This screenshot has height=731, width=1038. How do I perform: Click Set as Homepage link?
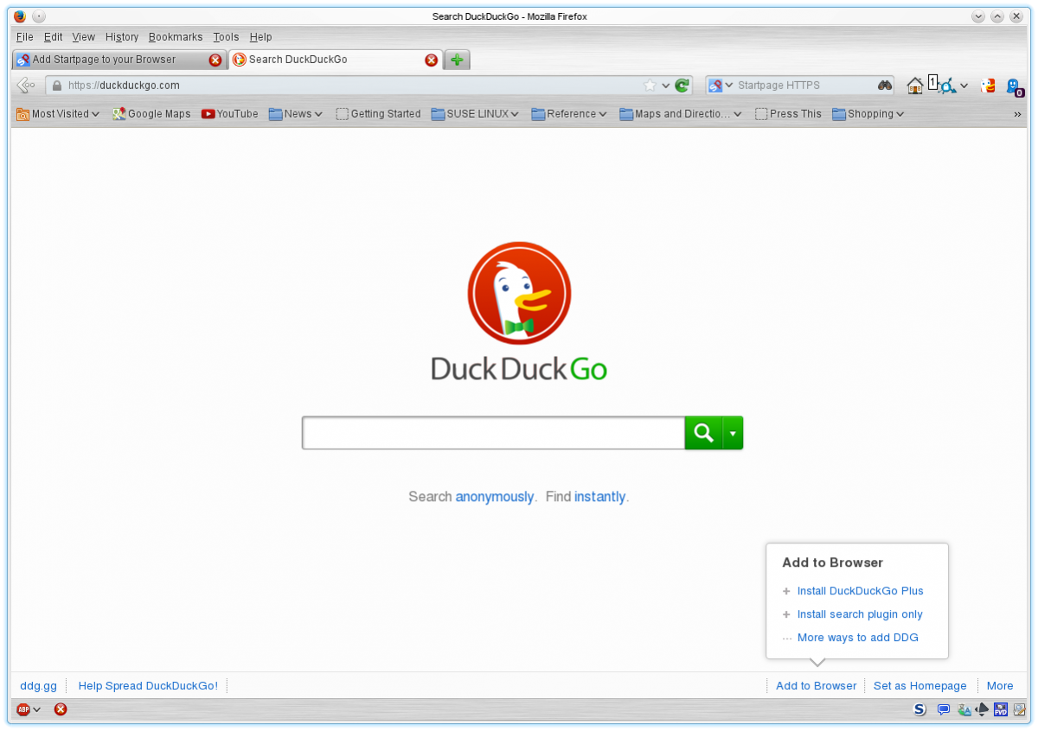tap(920, 686)
